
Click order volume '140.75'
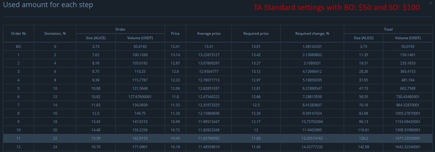(x=140, y=113)
